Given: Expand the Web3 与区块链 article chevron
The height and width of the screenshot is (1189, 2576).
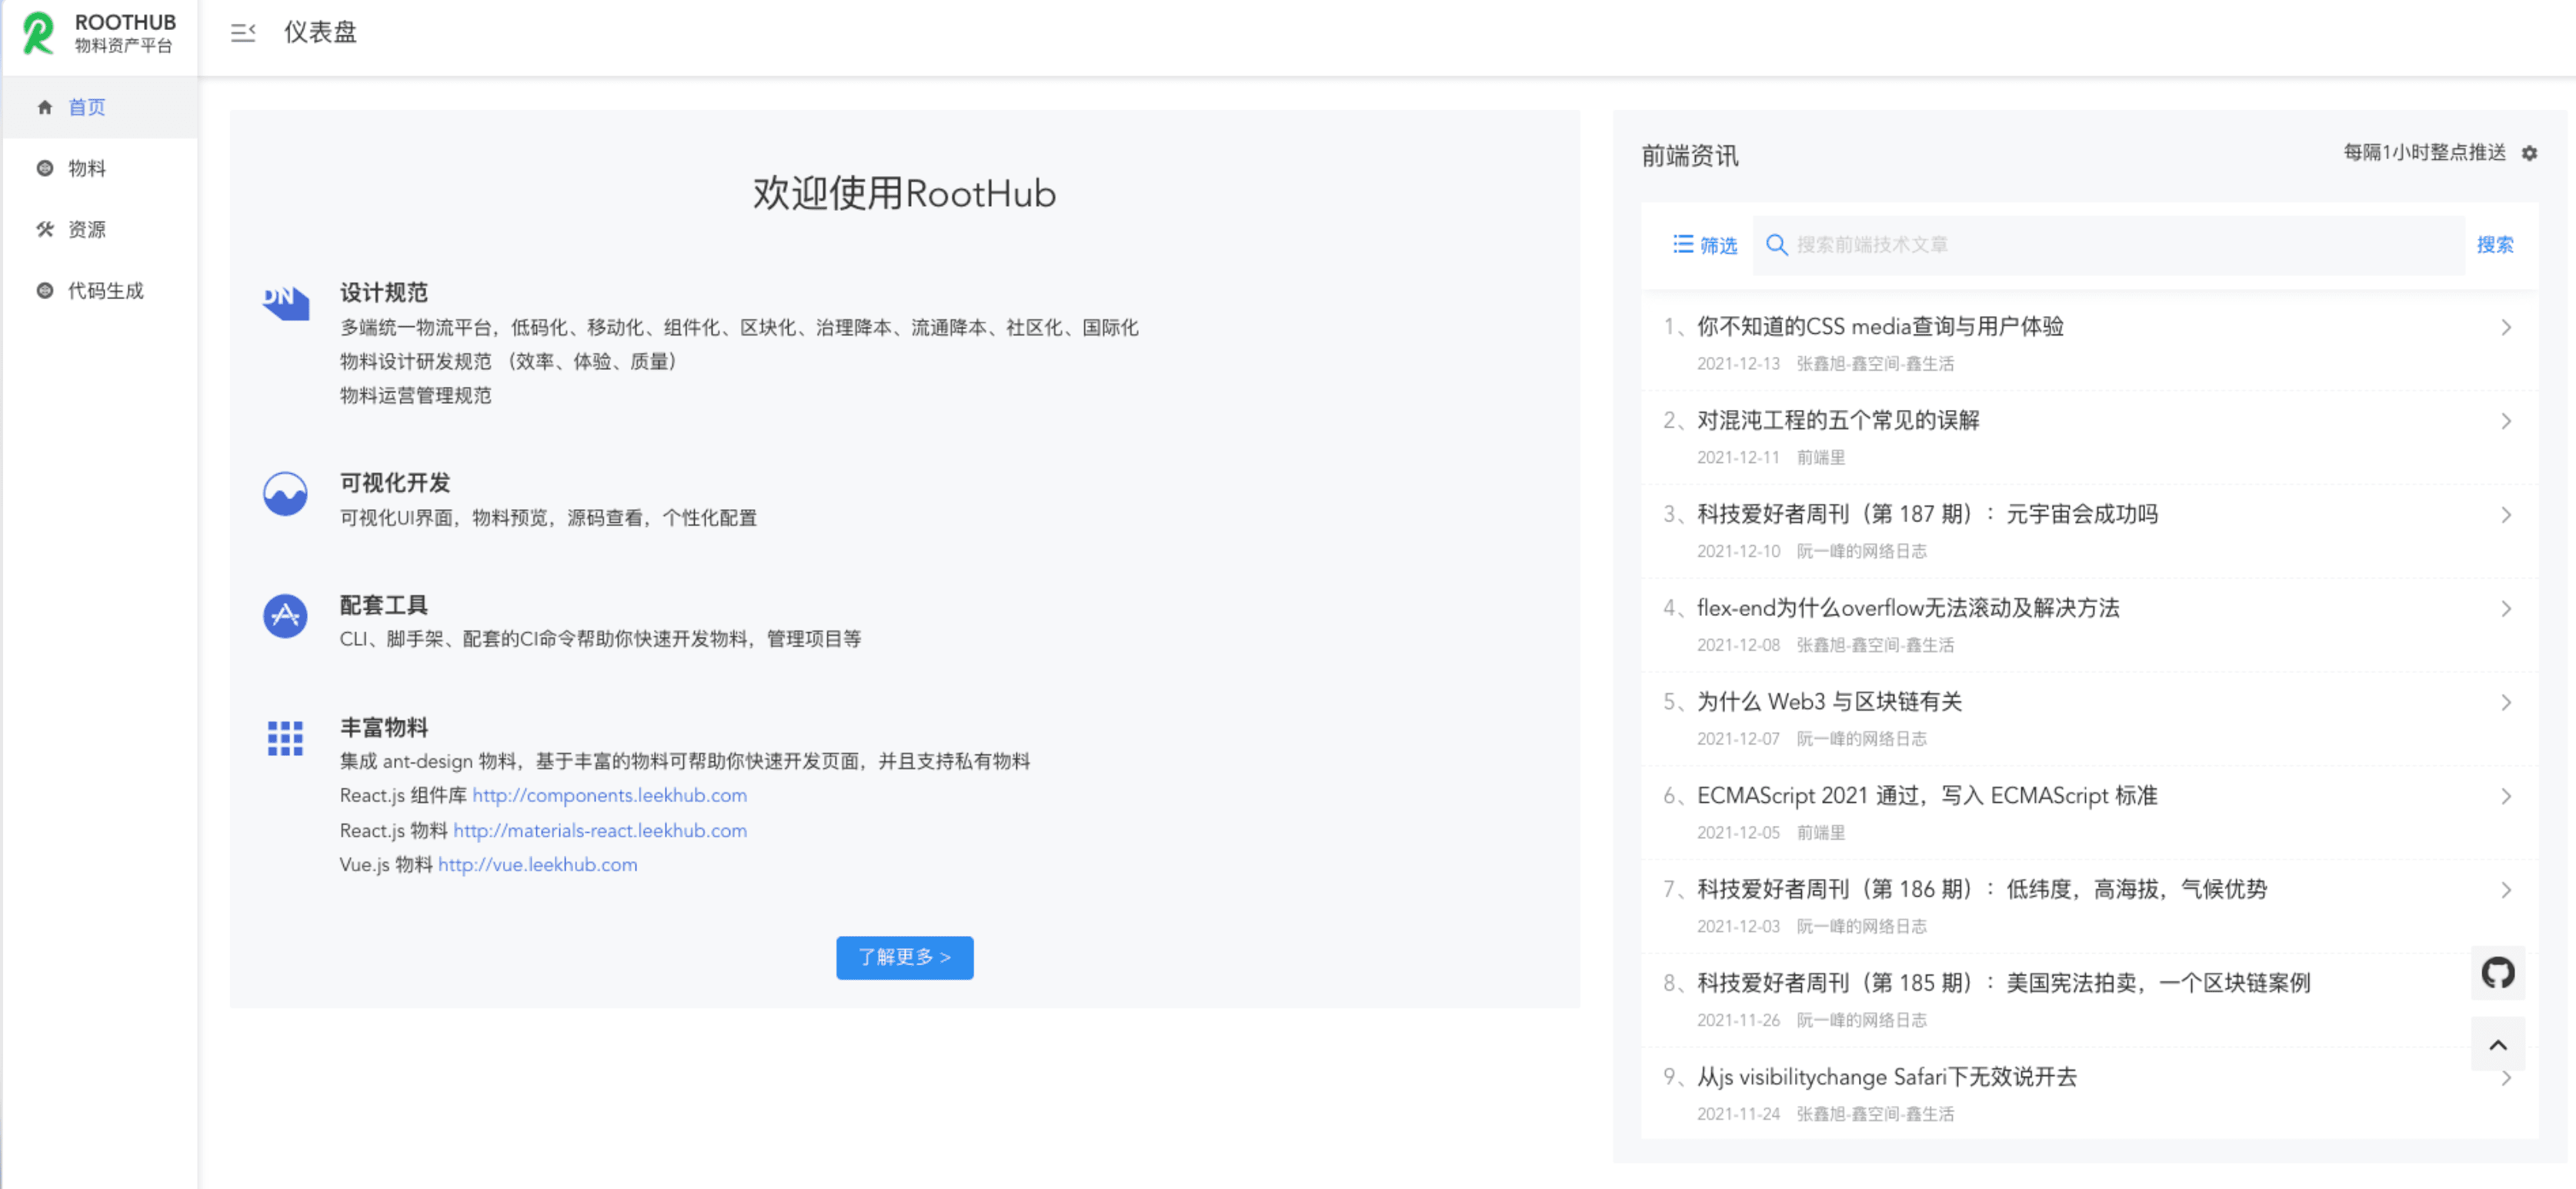Looking at the screenshot, I should (x=2505, y=702).
